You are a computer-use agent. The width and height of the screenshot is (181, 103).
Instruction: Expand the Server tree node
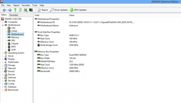tap(3, 56)
